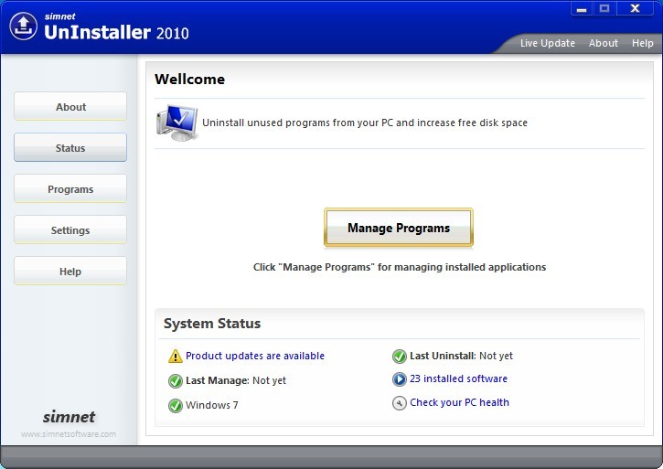Open Help in the top-right menu
The height and width of the screenshot is (469, 663).
click(642, 43)
